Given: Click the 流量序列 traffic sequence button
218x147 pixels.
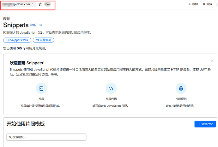Looking at the screenshot, I should tap(44, 40).
